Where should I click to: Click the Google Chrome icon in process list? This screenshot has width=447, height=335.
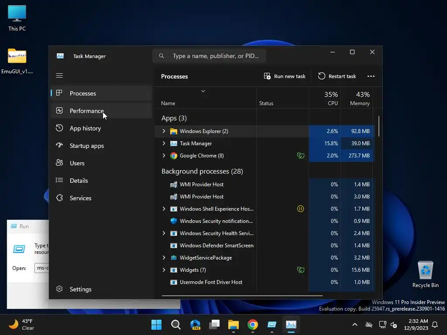pos(174,156)
